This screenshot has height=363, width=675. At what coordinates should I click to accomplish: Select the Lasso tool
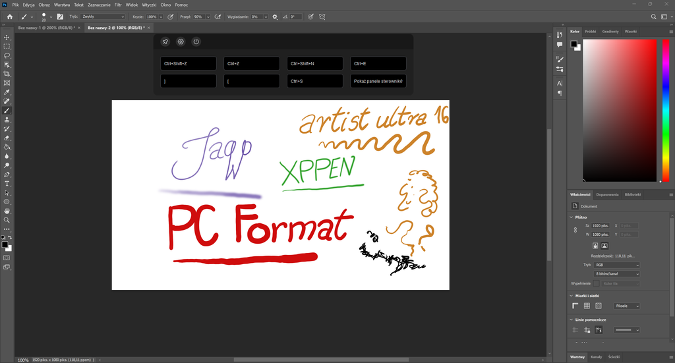[7, 55]
